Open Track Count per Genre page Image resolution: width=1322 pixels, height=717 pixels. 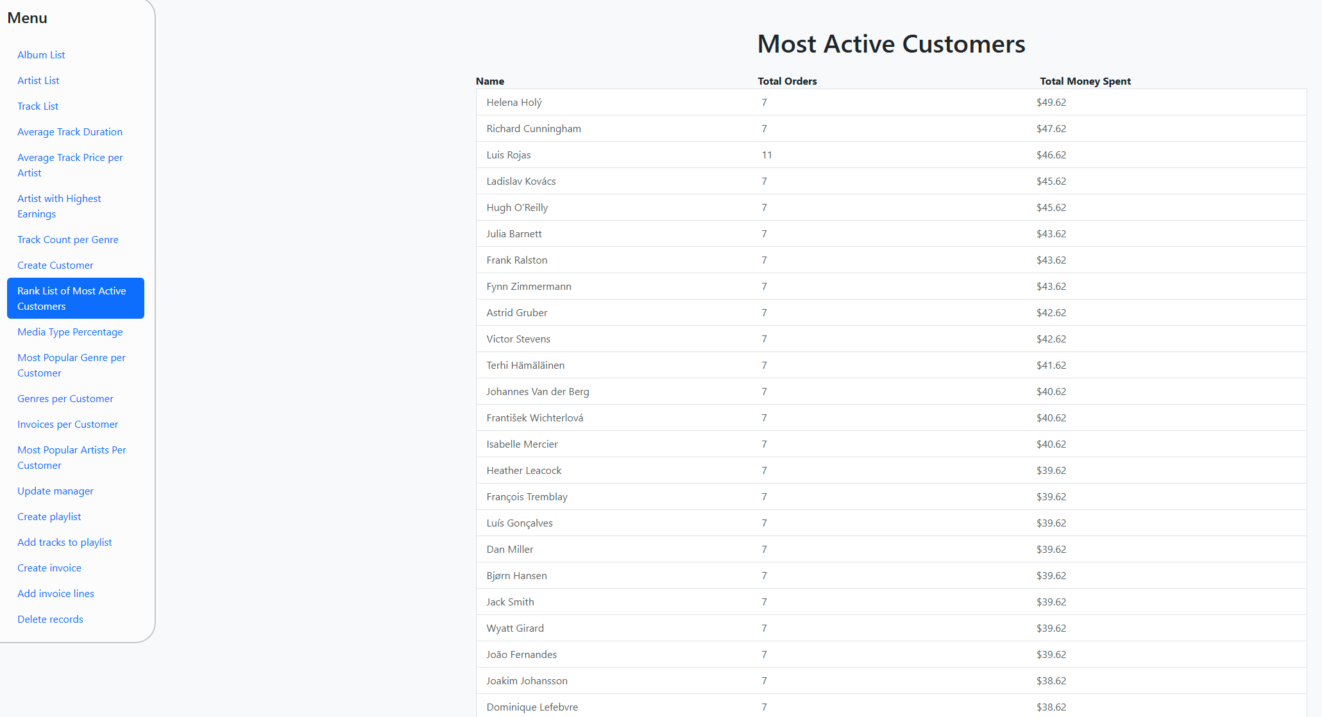[68, 240]
